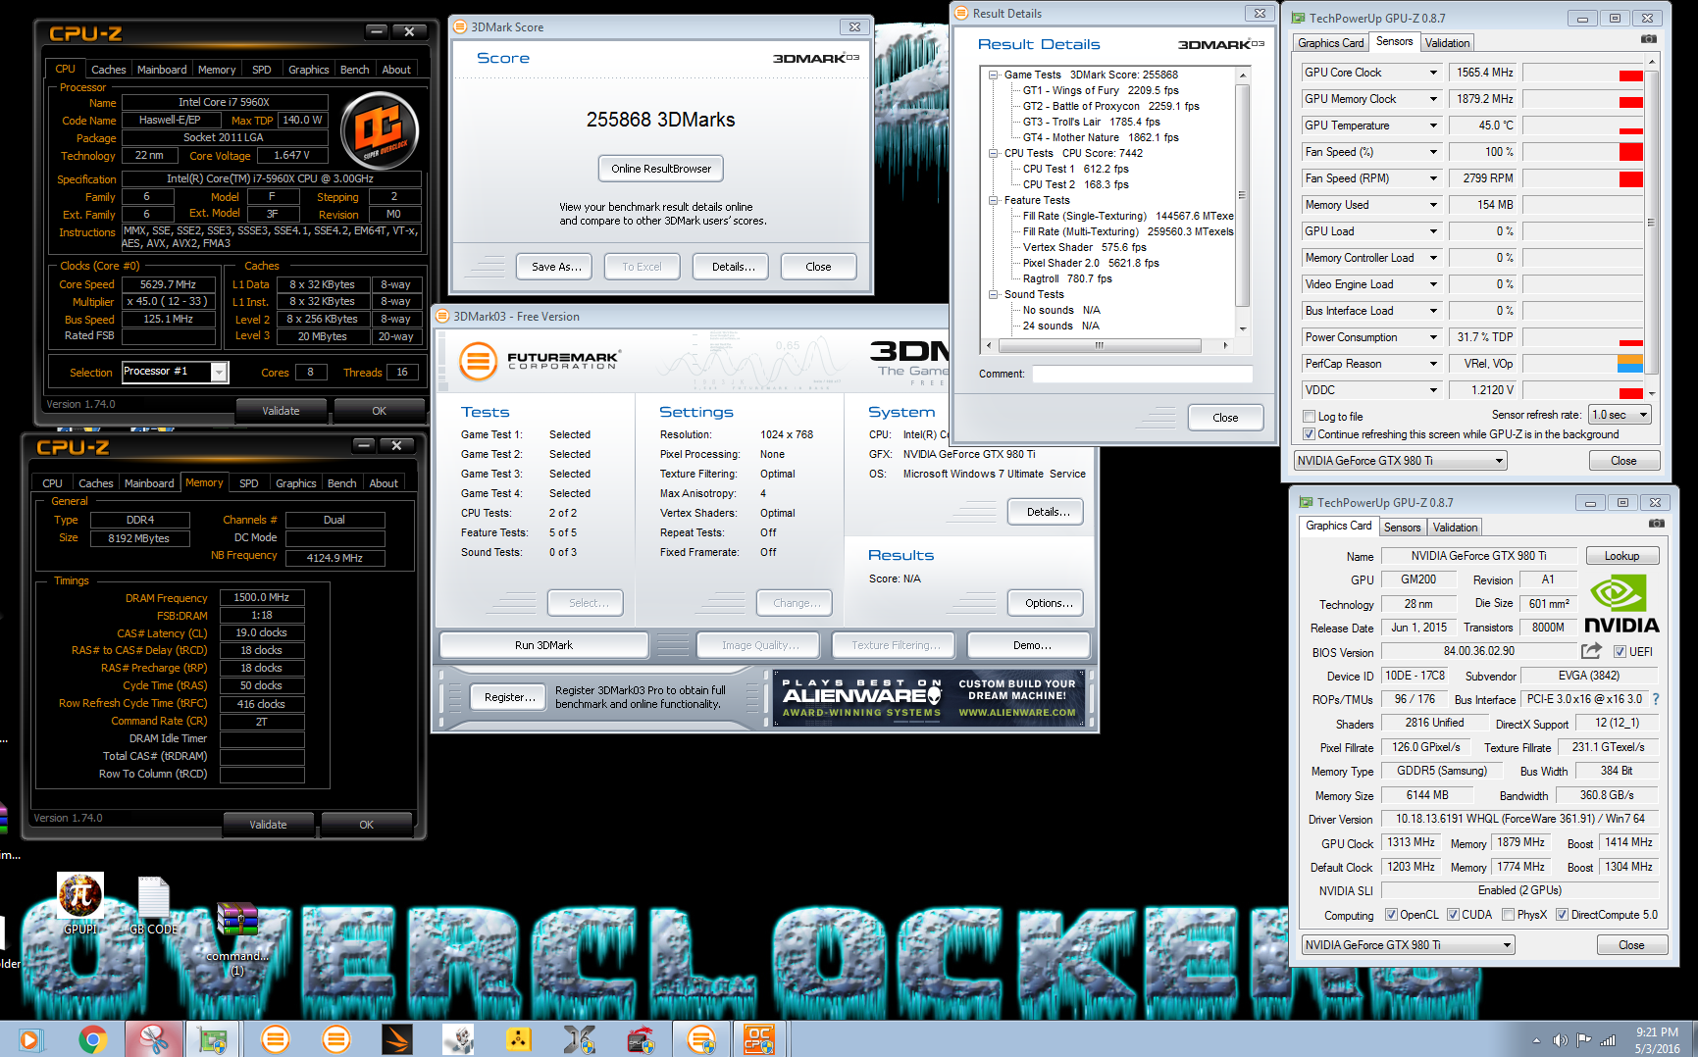Open the GPU selector dropdown in the GPU-Z Graphics Card window
Image resolution: width=1698 pixels, height=1057 pixels.
(x=1408, y=945)
